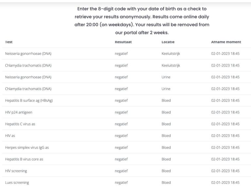Viewport: 251px width, 191px height.
Task: Click Lues screening test name
Action: [17, 183]
